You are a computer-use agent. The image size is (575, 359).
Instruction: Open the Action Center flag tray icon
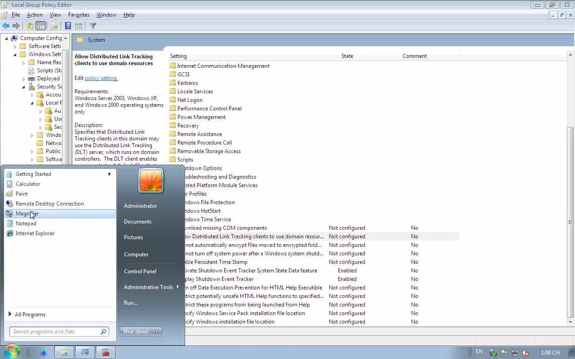click(504, 353)
